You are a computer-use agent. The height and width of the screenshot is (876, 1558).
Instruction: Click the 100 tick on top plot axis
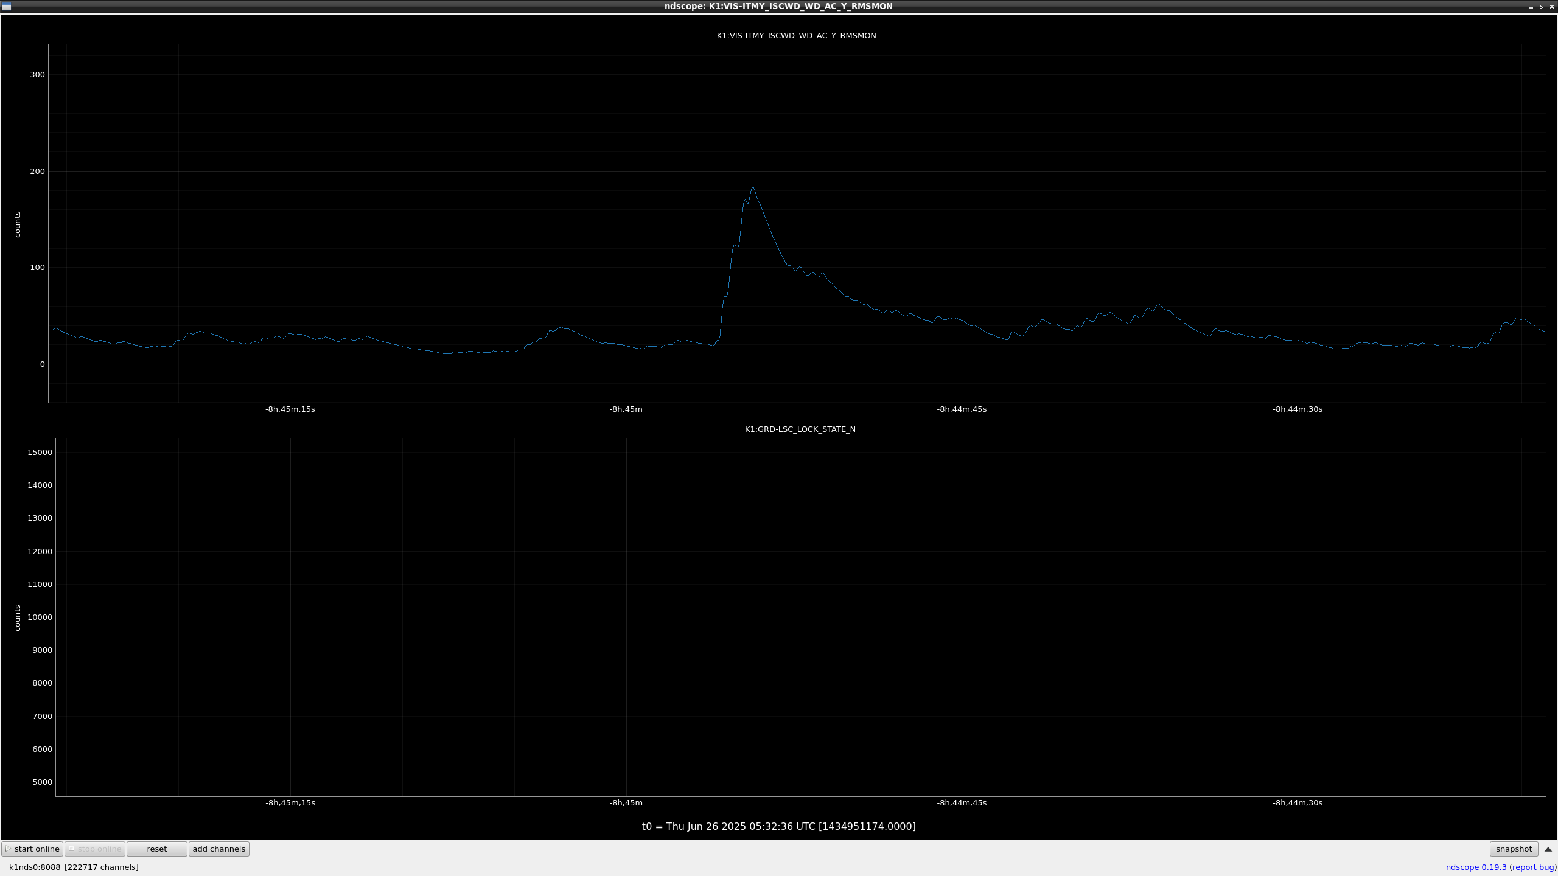click(38, 268)
